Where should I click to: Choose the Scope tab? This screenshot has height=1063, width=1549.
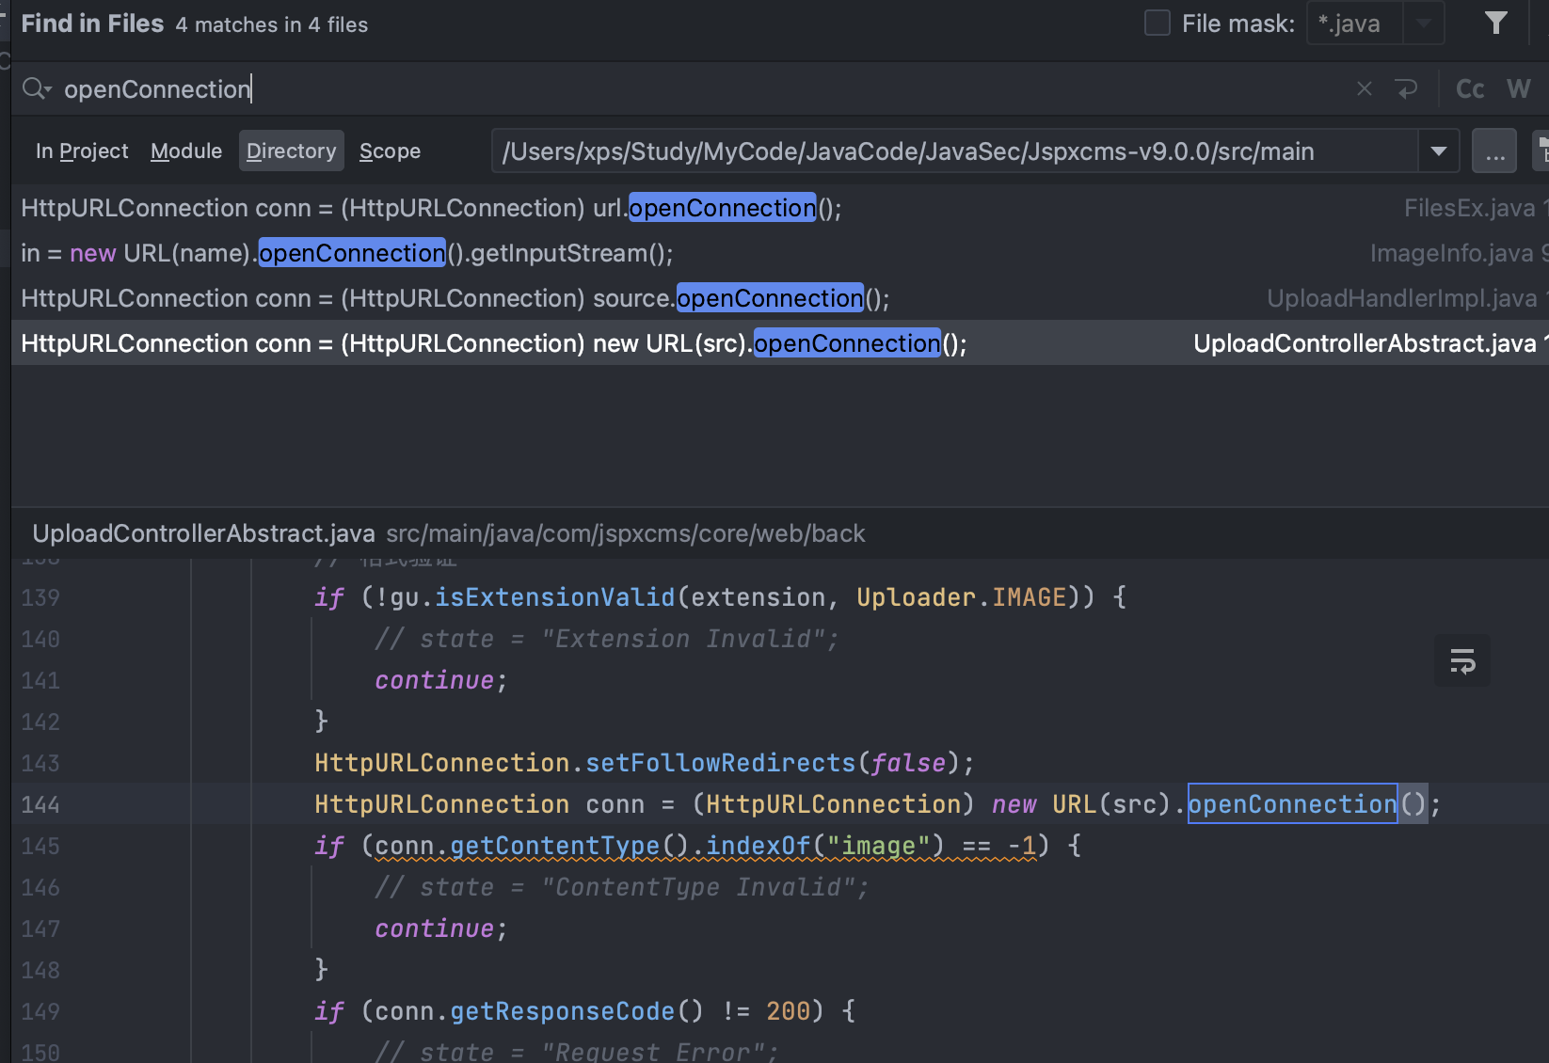(x=390, y=151)
